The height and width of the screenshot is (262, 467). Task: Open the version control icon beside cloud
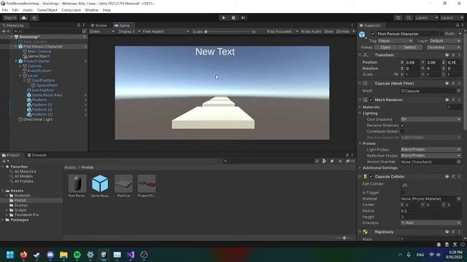(x=34, y=17)
